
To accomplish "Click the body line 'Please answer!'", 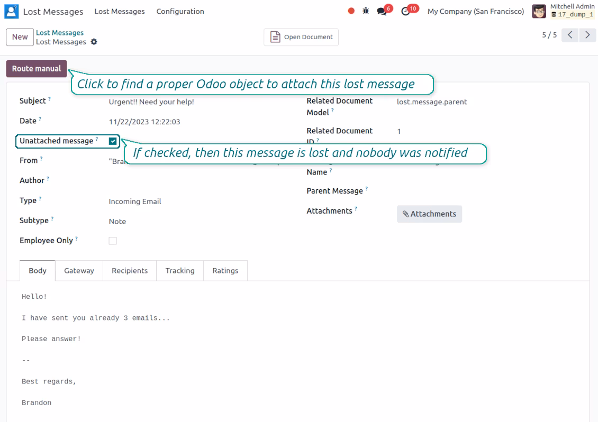I will 51,339.
